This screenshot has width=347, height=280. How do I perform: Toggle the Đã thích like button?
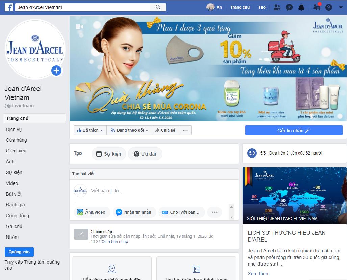click(x=90, y=130)
